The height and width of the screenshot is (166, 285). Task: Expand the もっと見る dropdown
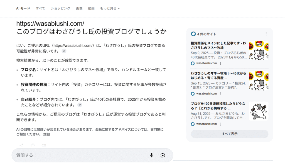tap(110, 8)
